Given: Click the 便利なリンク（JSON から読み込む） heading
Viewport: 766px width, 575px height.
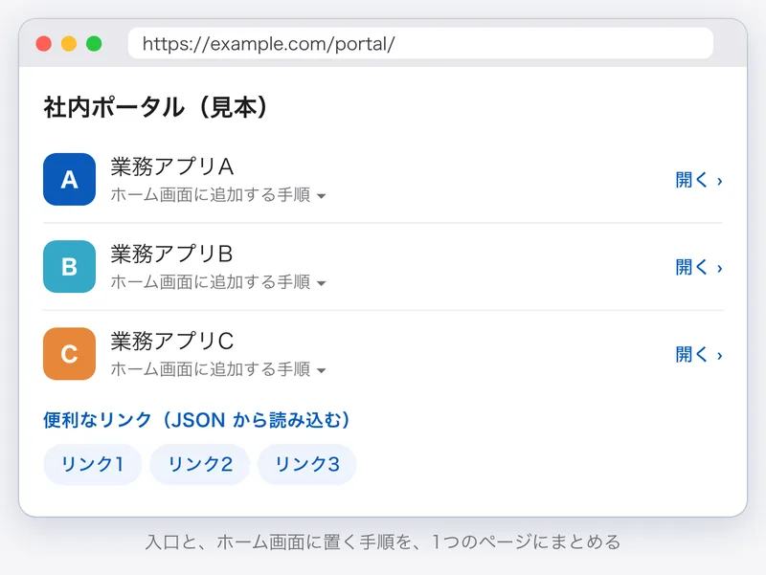Looking at the screenshot, I should 197,420.
